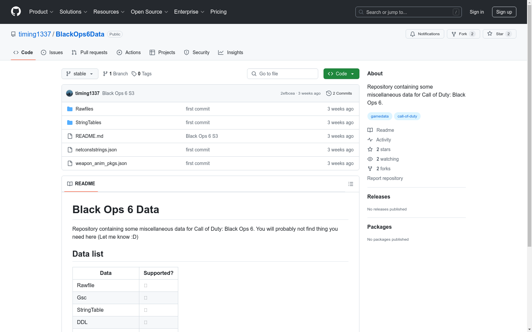Screen dimensions: 532x332
Task: Open Black Ops 6 S3 commit for README.md
Action: [x=202, y=136]
